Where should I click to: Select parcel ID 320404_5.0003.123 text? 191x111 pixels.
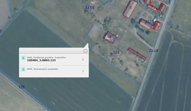click(x=41, y=60)
